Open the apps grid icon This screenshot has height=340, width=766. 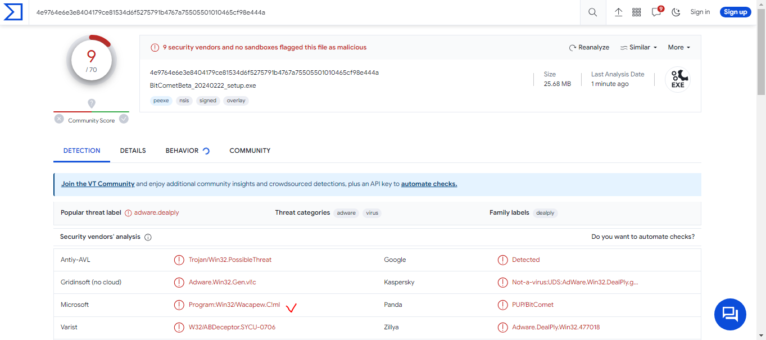[637, 12]
